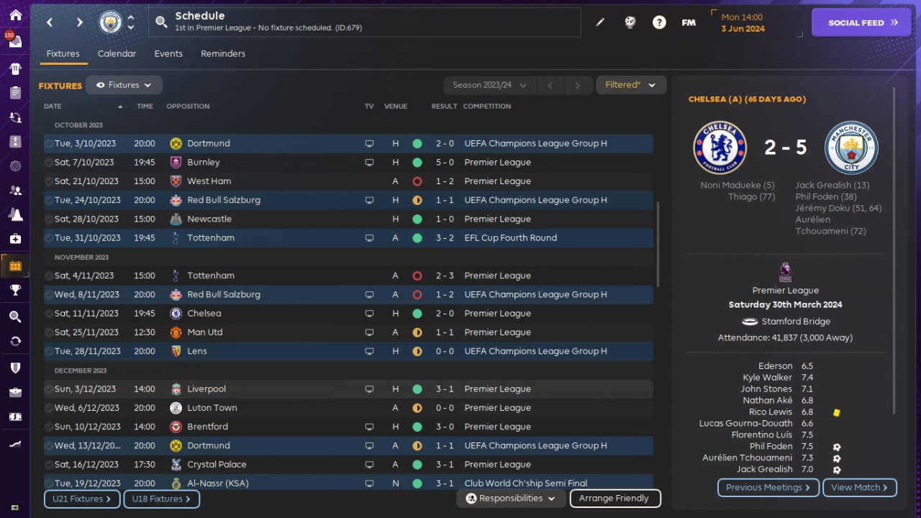The width and height of the screenshot is (921, 518).
Task: Click the Manchester City crest in match summary
Action: coord(851,147)
